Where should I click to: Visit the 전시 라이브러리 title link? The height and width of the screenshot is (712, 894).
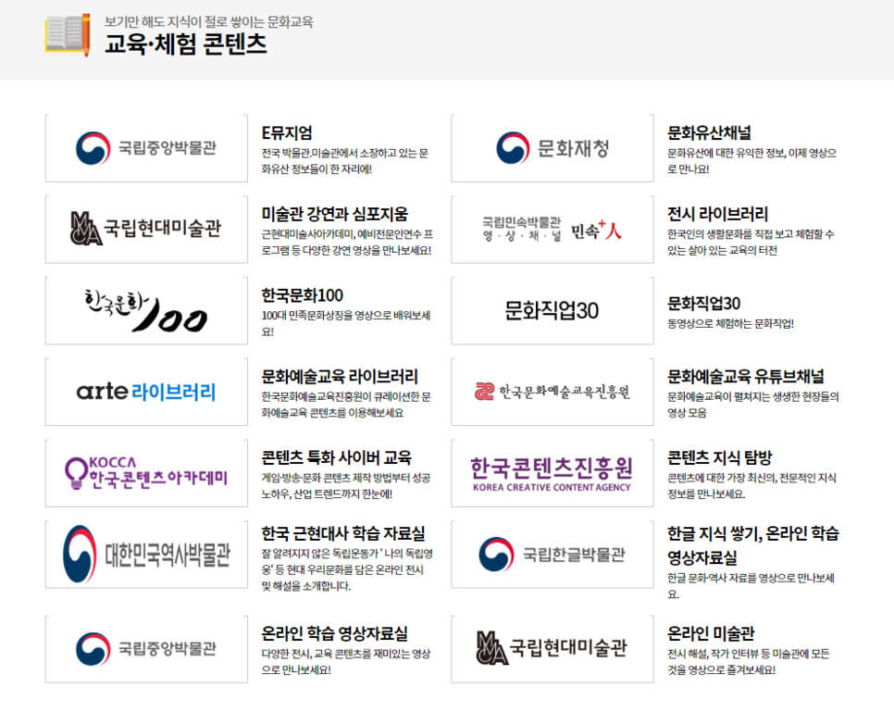718,214
